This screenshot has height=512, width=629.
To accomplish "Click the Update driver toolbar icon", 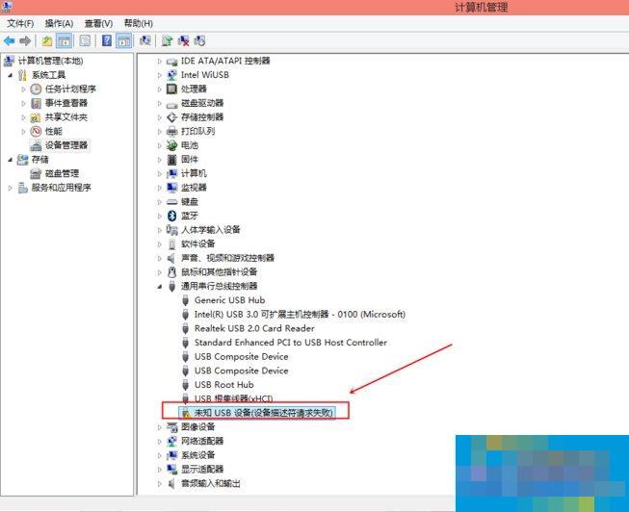I will [x=167, y=40].
